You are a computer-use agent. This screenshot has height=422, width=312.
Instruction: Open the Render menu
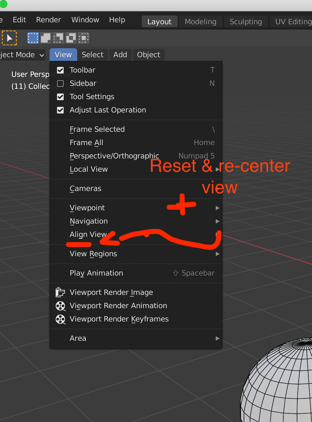pyautogui.click(x=49, y=20)
